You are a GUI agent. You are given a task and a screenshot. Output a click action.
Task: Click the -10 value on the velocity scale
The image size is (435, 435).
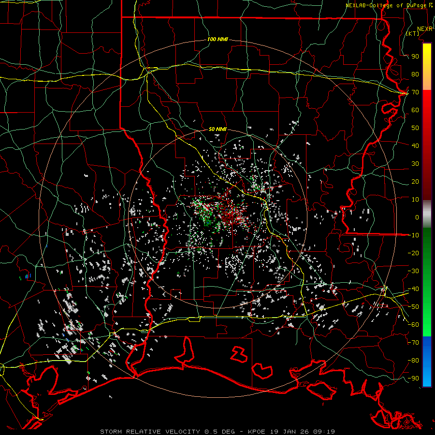point(413,235)
